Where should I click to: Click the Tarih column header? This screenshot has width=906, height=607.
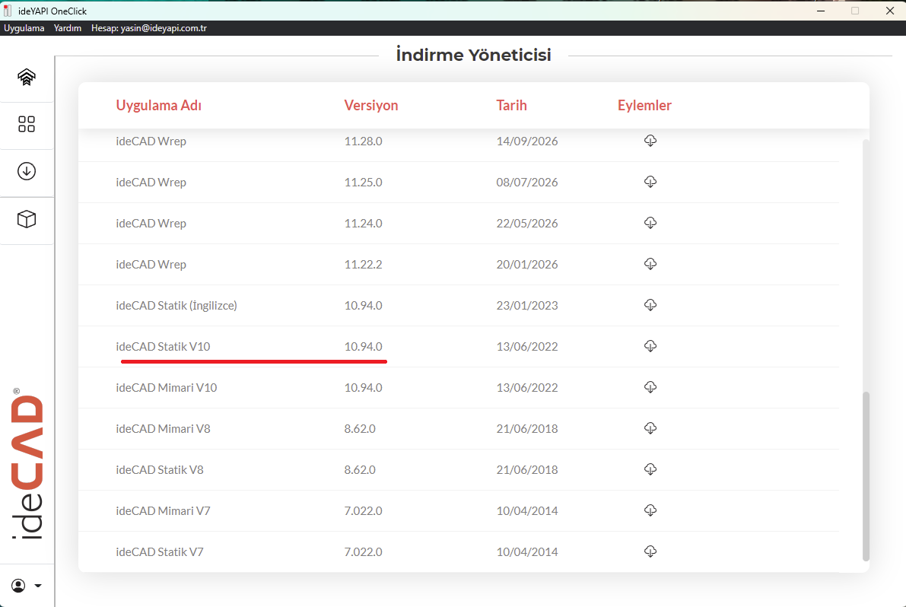tap(511, 105)
